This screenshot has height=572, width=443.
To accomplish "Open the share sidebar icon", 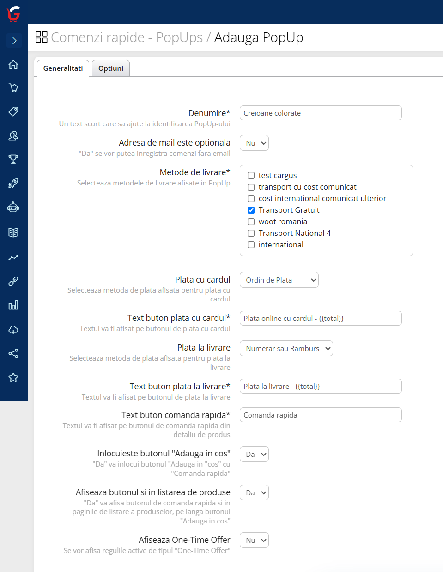I will point(13,354).
